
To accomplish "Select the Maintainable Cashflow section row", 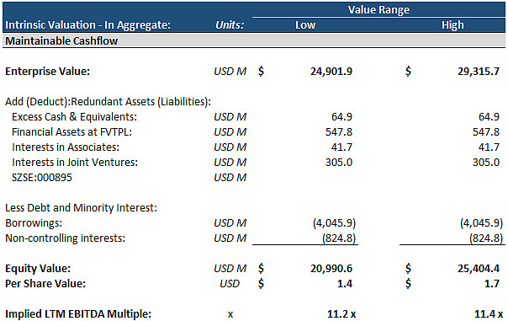I will pos(254,40).
